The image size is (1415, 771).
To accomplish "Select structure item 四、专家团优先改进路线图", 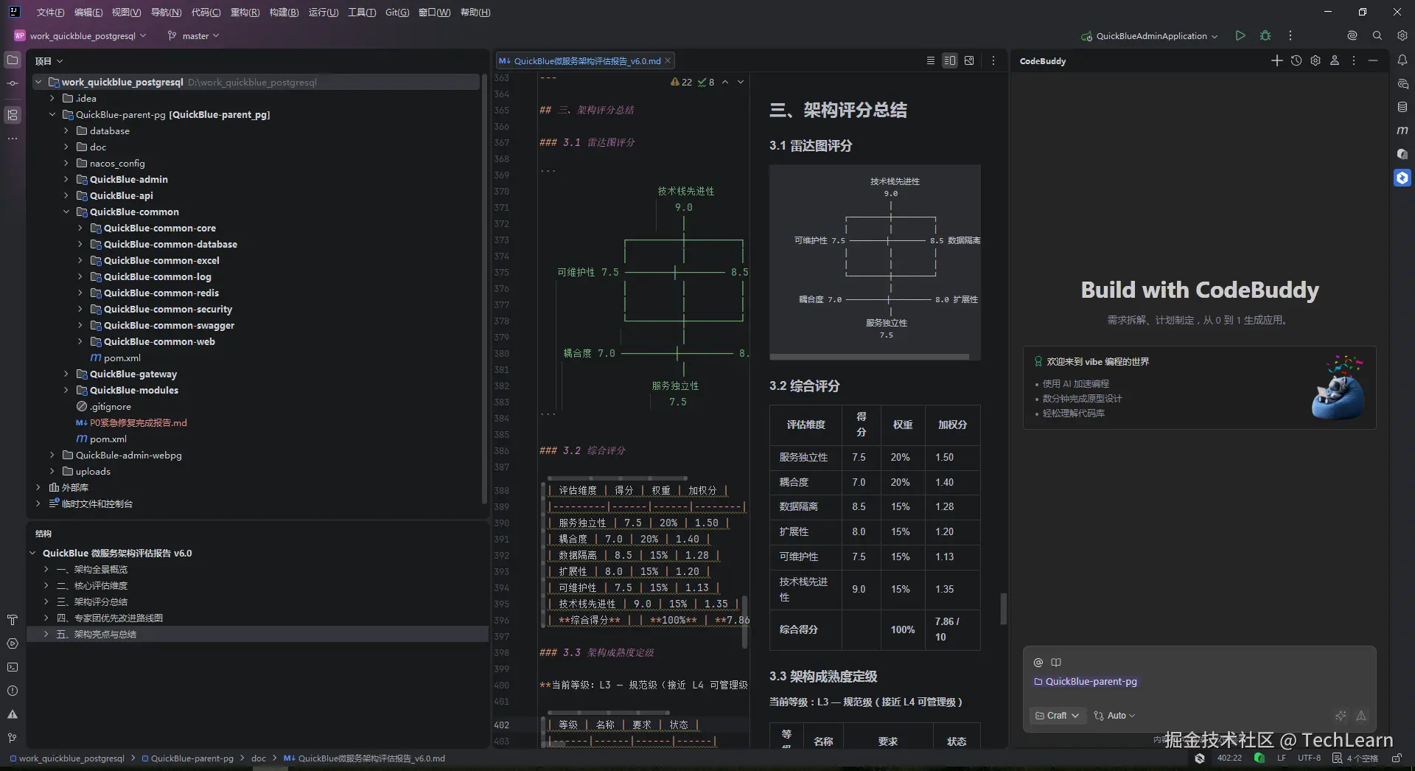I will (x=109, y=618).
